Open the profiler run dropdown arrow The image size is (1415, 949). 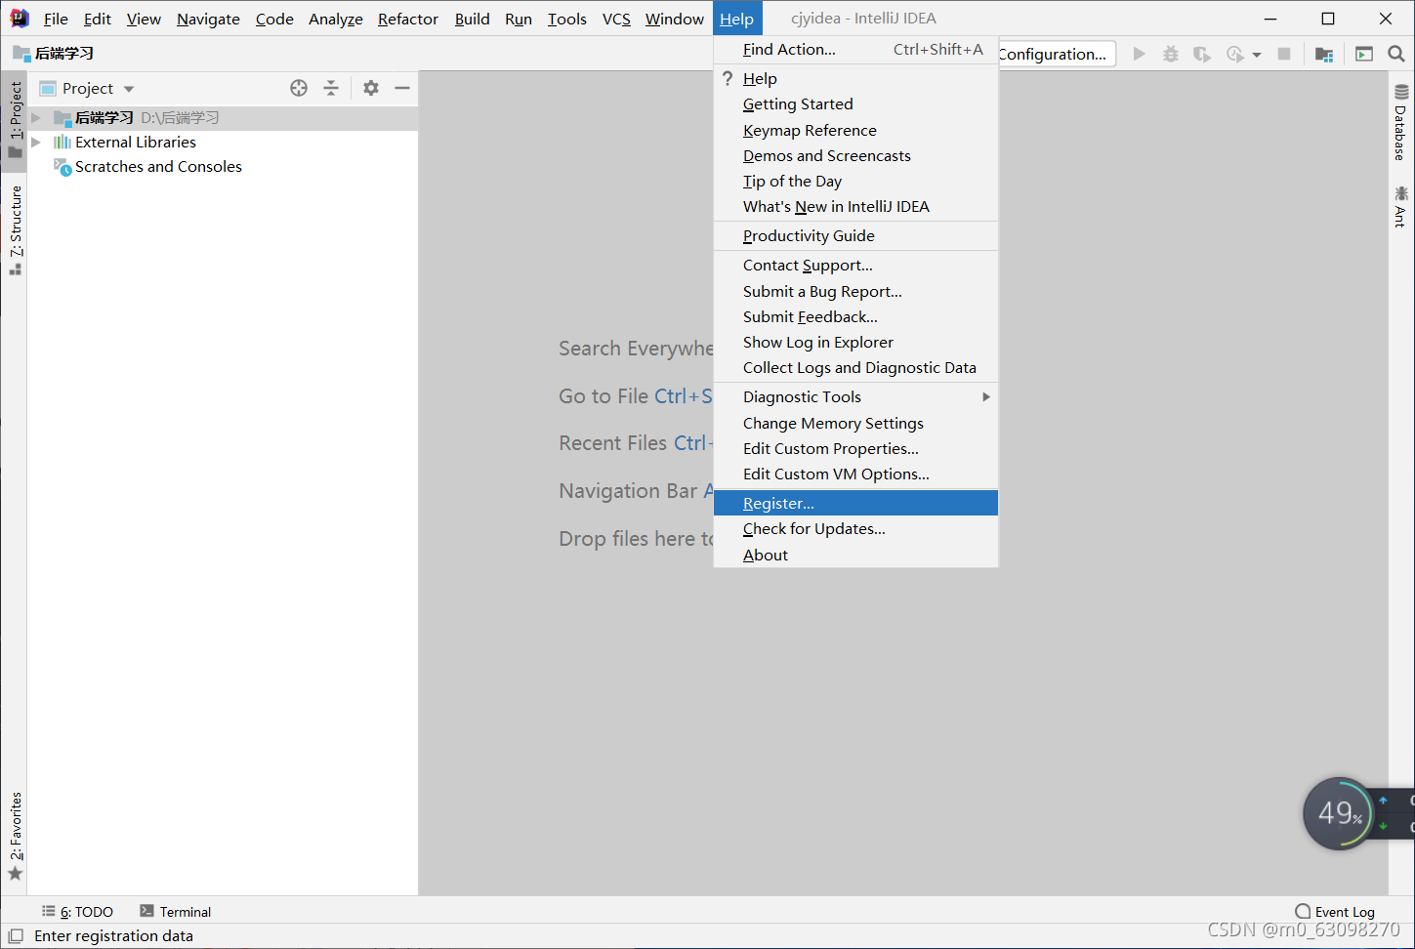pyautogui.click(x=1257, y=55)
